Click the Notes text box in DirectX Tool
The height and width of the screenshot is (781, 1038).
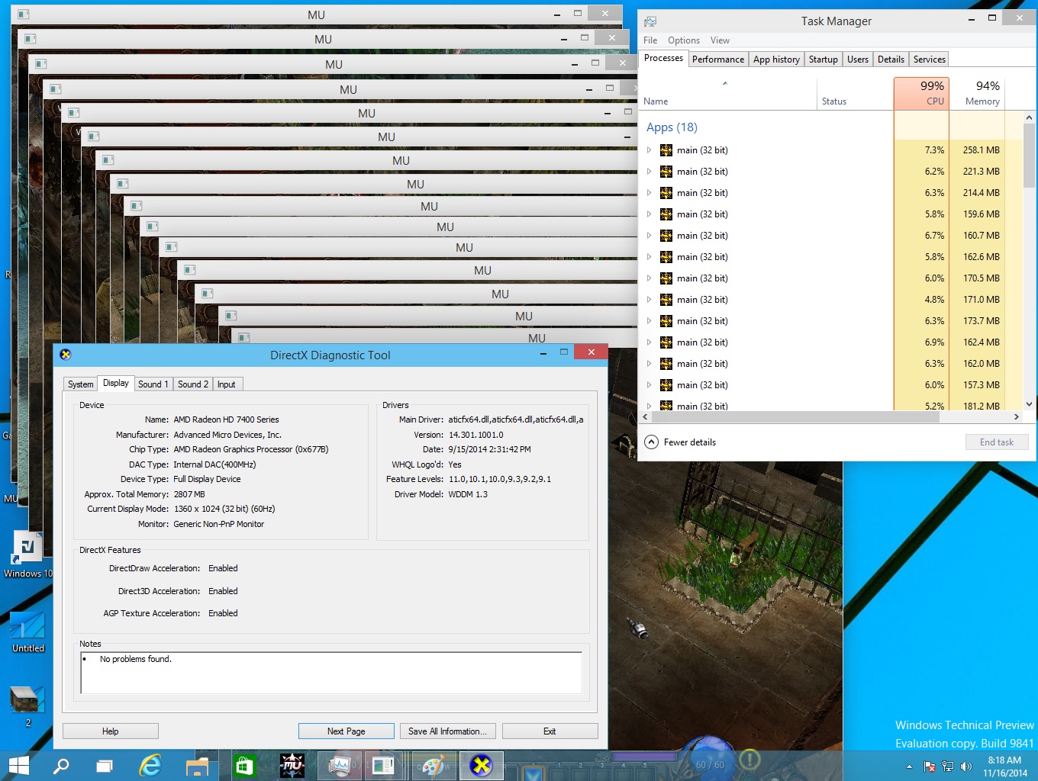point(331,673)
